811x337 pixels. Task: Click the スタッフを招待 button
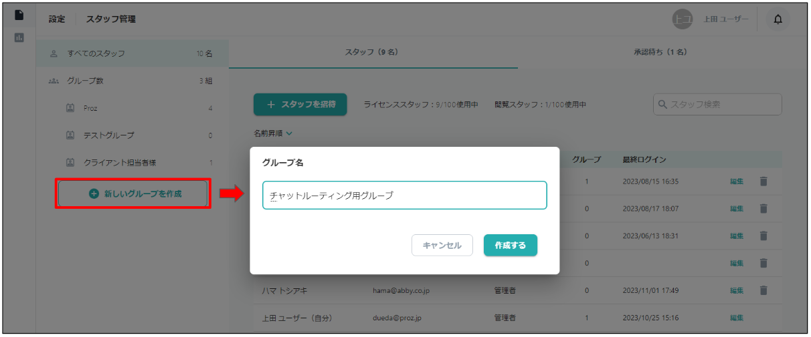point(300,105)
